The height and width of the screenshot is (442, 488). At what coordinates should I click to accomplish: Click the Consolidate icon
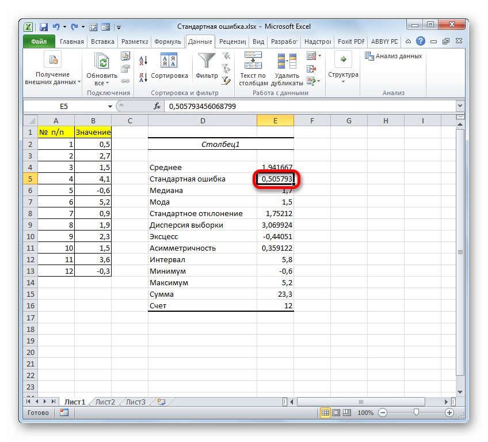click(311, 69)
